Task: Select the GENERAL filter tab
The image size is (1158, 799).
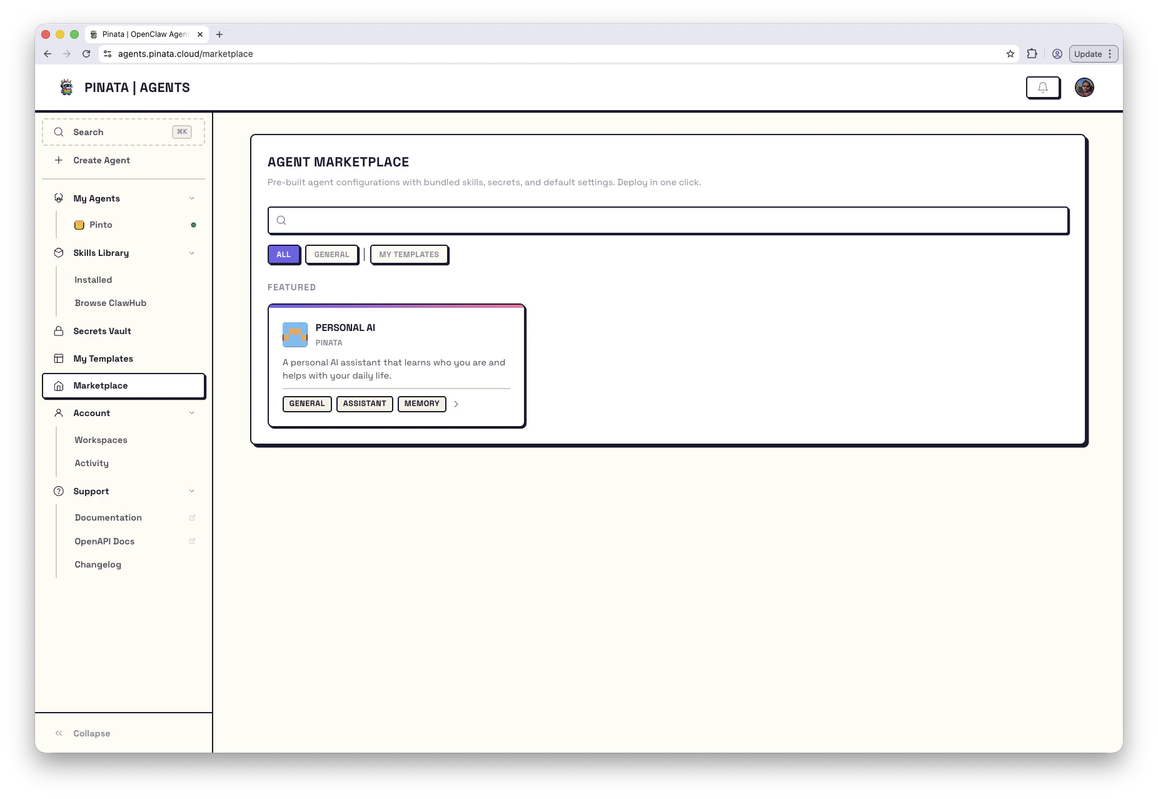Action: (x=332, y=255)
